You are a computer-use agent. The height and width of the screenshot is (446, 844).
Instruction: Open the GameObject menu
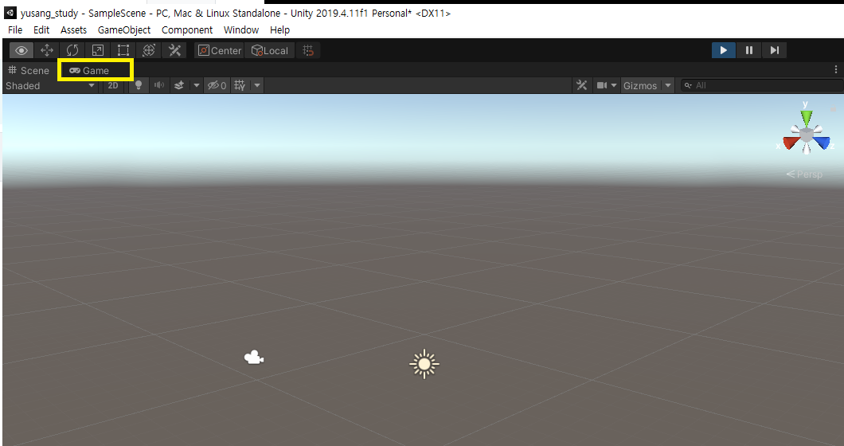(x=124, y=30)
